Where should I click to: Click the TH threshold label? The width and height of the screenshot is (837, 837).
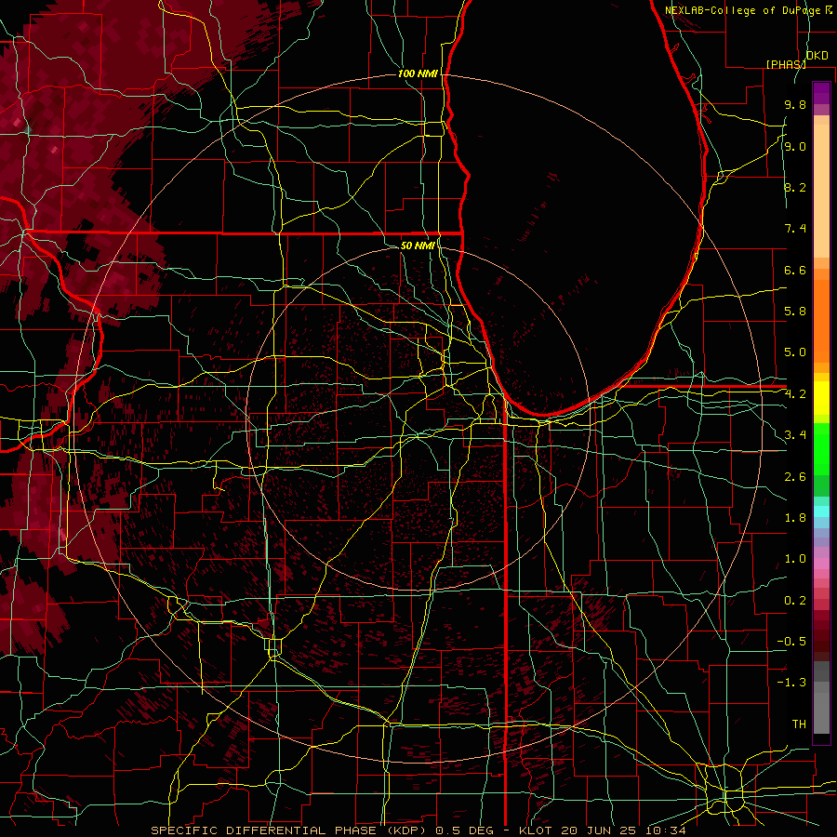click(x=799, y=724)
